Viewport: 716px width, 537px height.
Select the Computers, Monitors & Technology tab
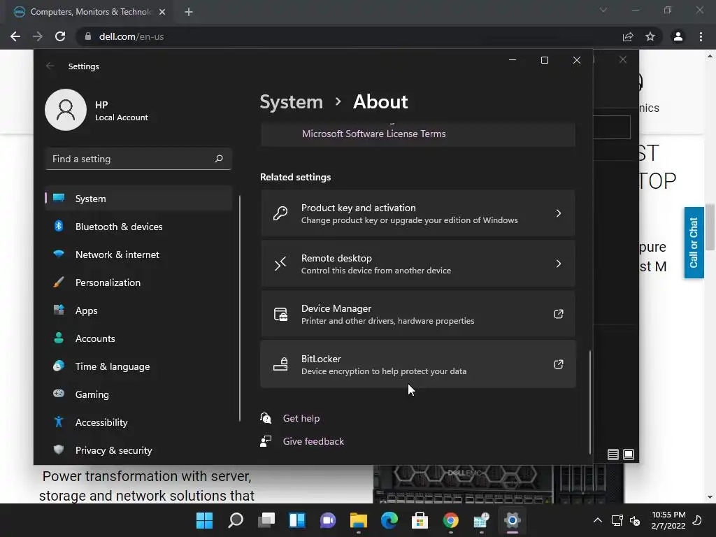(x=90, y=12)
